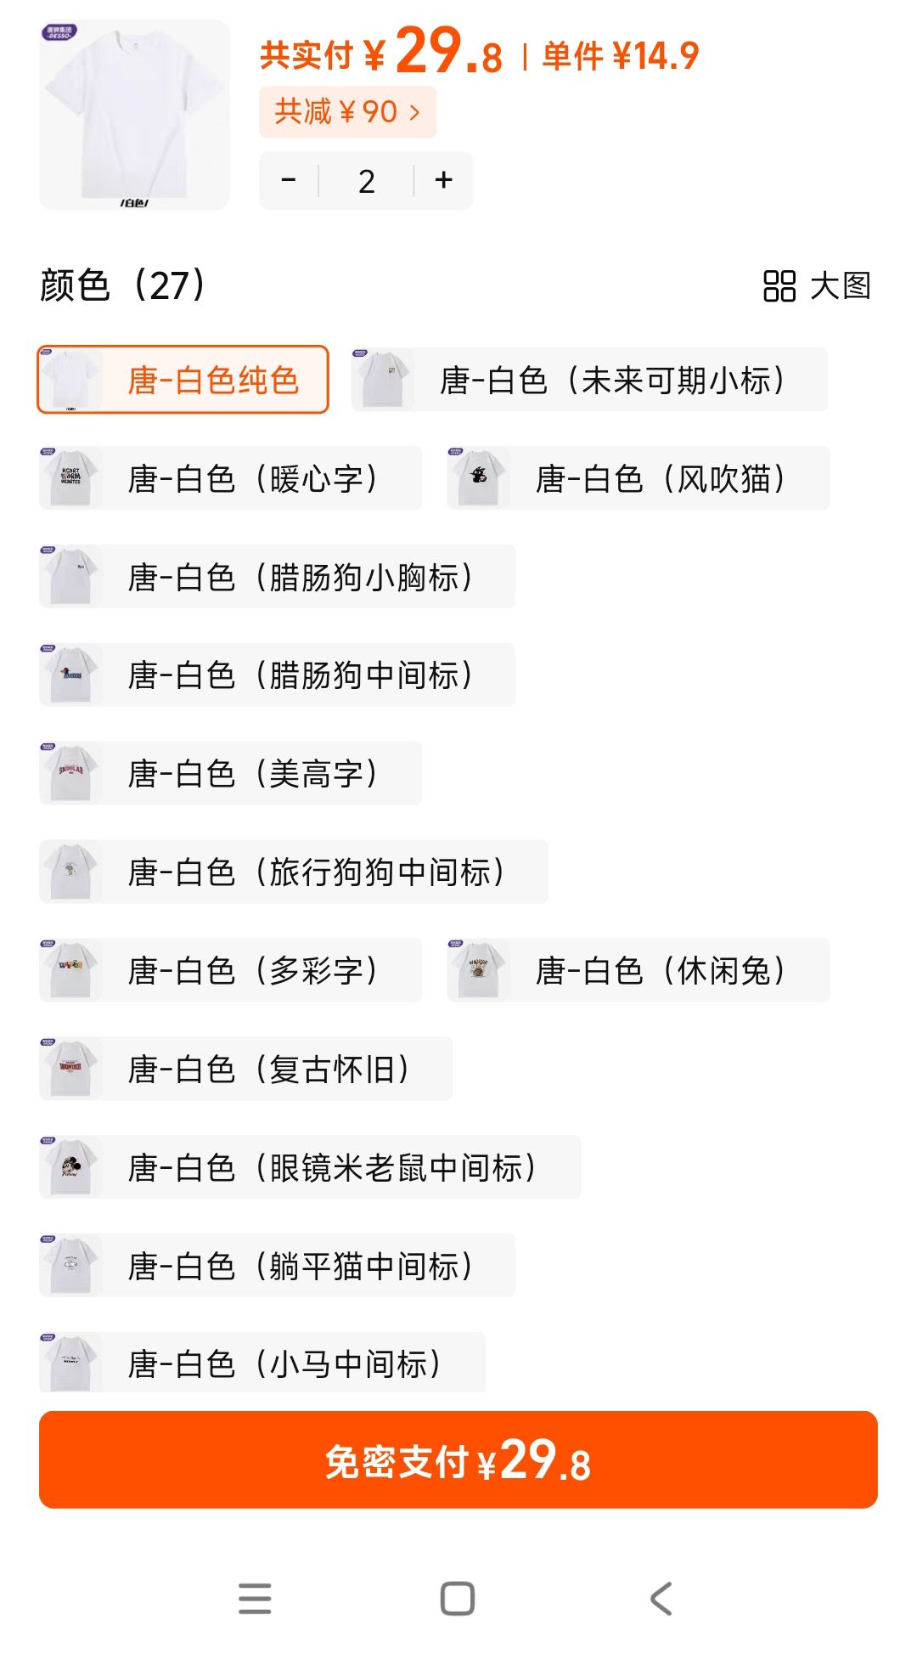The width and height of the screenshot is (917, 1654).
Task: Decrease quantity with the minus button
Action: coord(289,181)
